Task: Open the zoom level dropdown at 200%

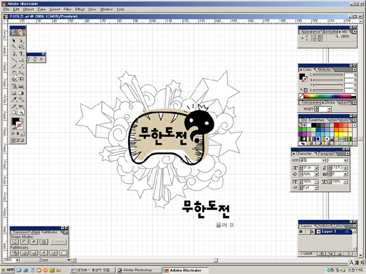Action: [17, 260]
